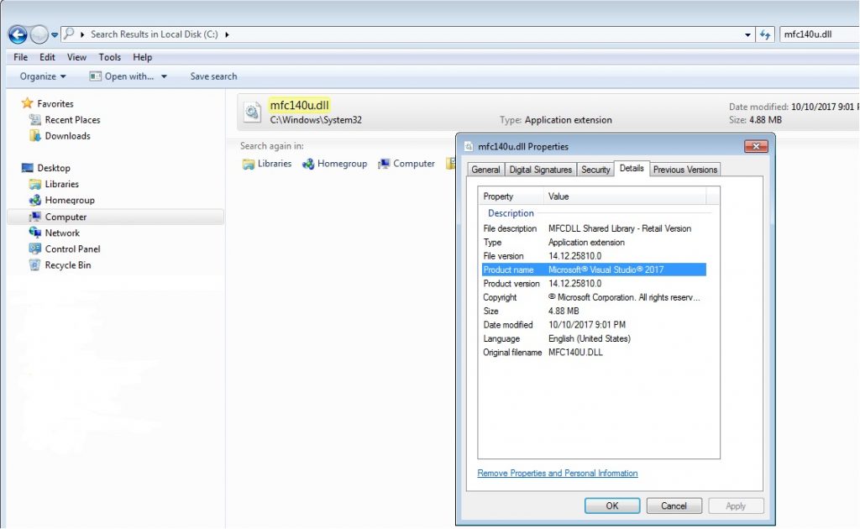Open the View menu

[x=76, y=57]
